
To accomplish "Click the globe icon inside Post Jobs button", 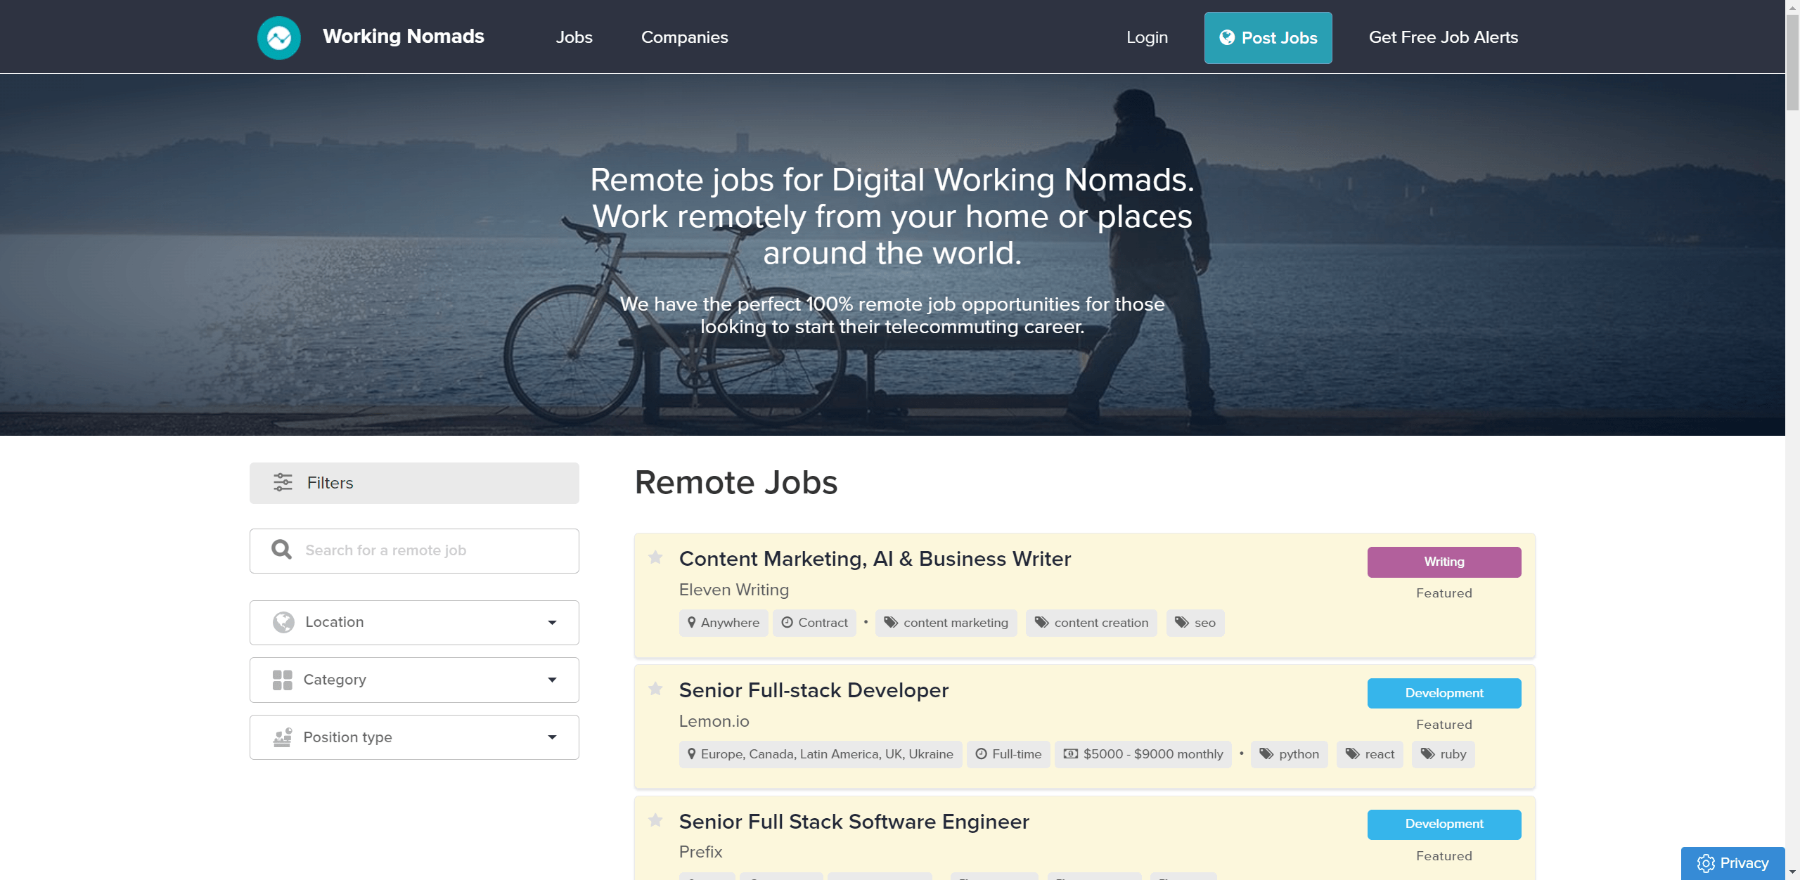I will [x=1228, y=38].
